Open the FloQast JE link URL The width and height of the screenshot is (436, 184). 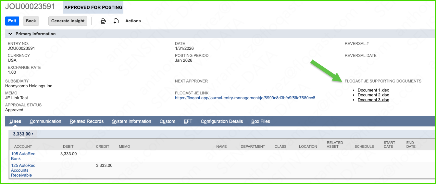pyautogui.click(x=245, y=98)
